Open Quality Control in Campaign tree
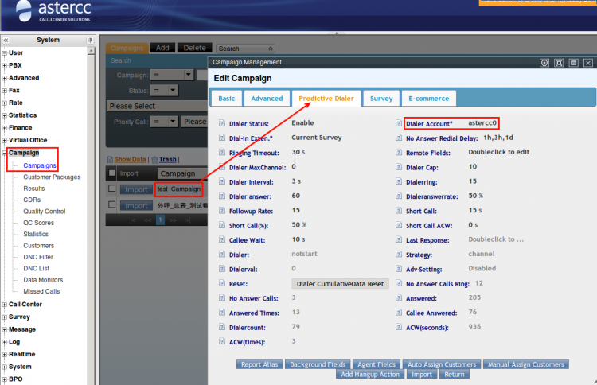Image resolution: width=597 pixels, height=385 pixels. [x=44, y=212]
